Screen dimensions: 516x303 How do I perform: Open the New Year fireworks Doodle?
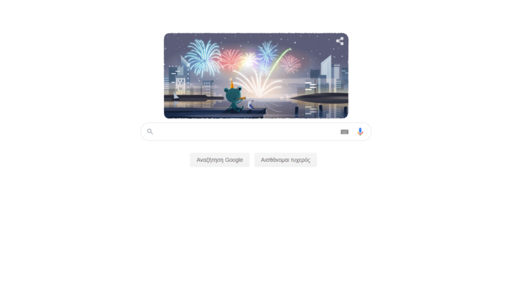(x=256, y=76)
